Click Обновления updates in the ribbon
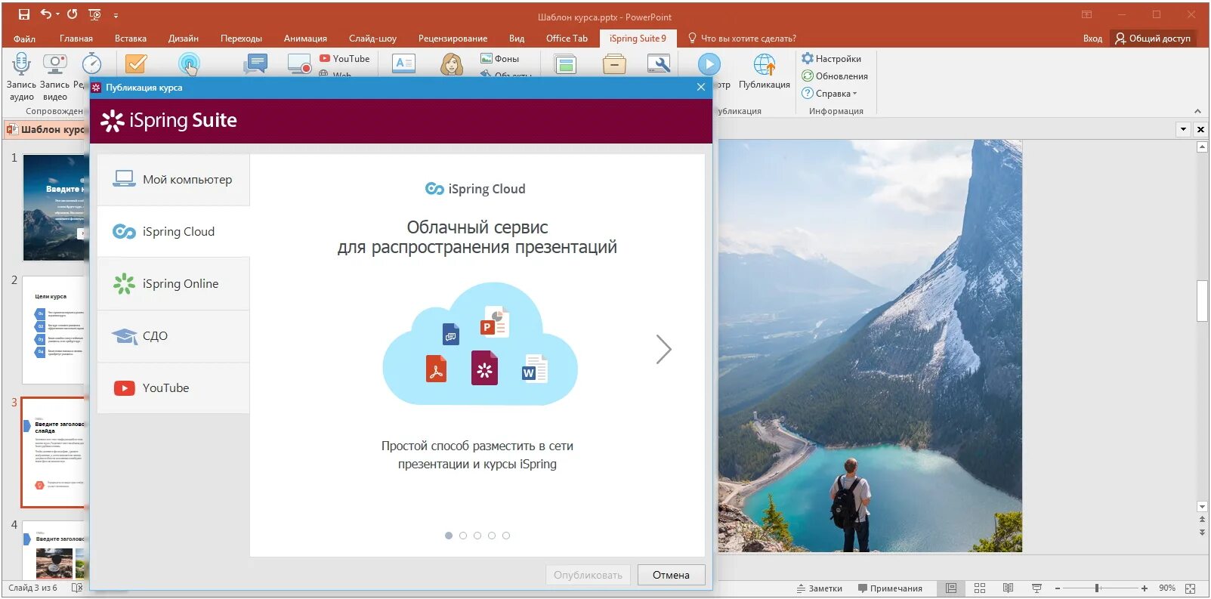Image resolution: width=1211 pixels, height=599 pixels. click(835, 76)
